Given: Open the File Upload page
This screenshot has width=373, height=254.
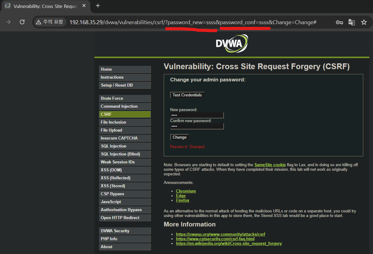Looking at the screenshot, I should [125, 130].
